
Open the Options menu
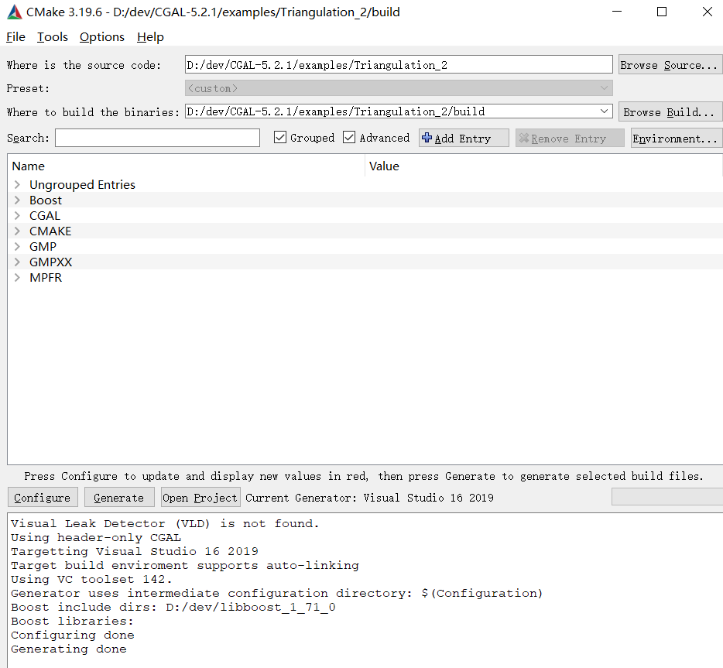click(101, 36)
